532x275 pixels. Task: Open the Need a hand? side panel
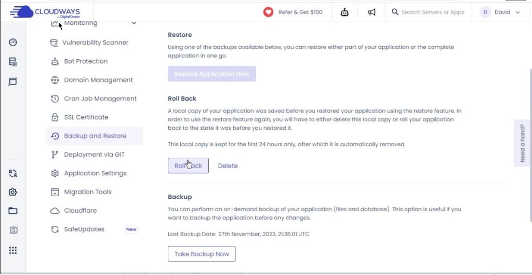pos(522,143)
